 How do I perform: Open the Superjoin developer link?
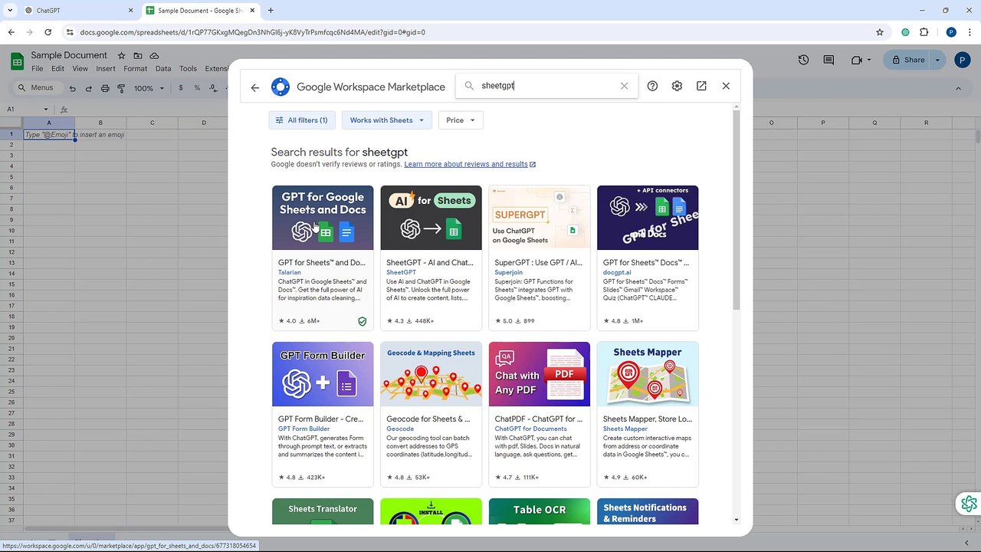(x=509, y=272)
